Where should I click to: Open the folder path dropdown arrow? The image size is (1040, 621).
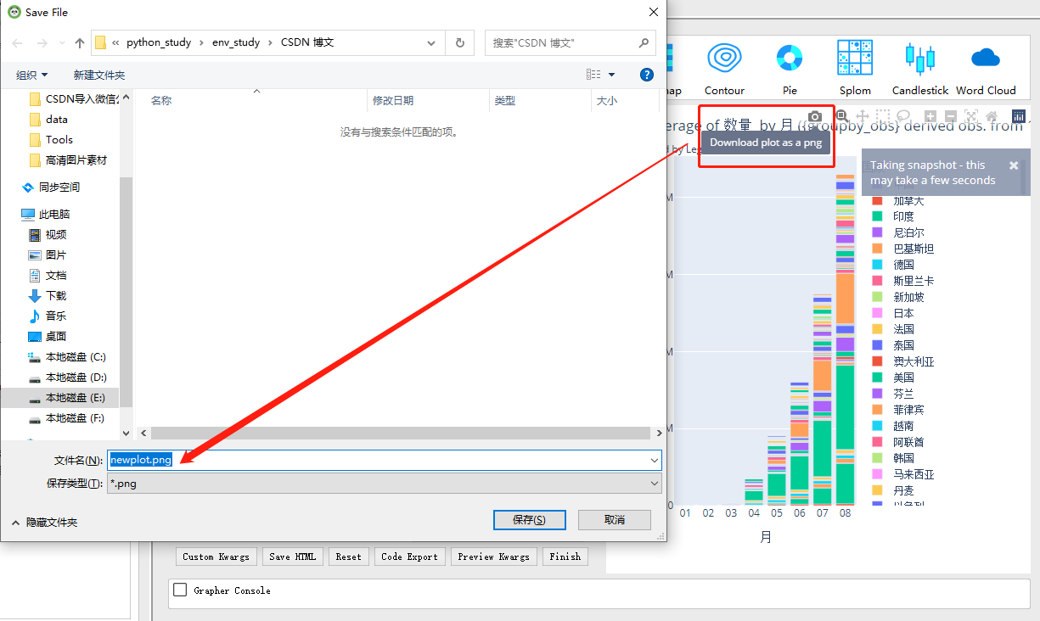[x=430, y=42]
